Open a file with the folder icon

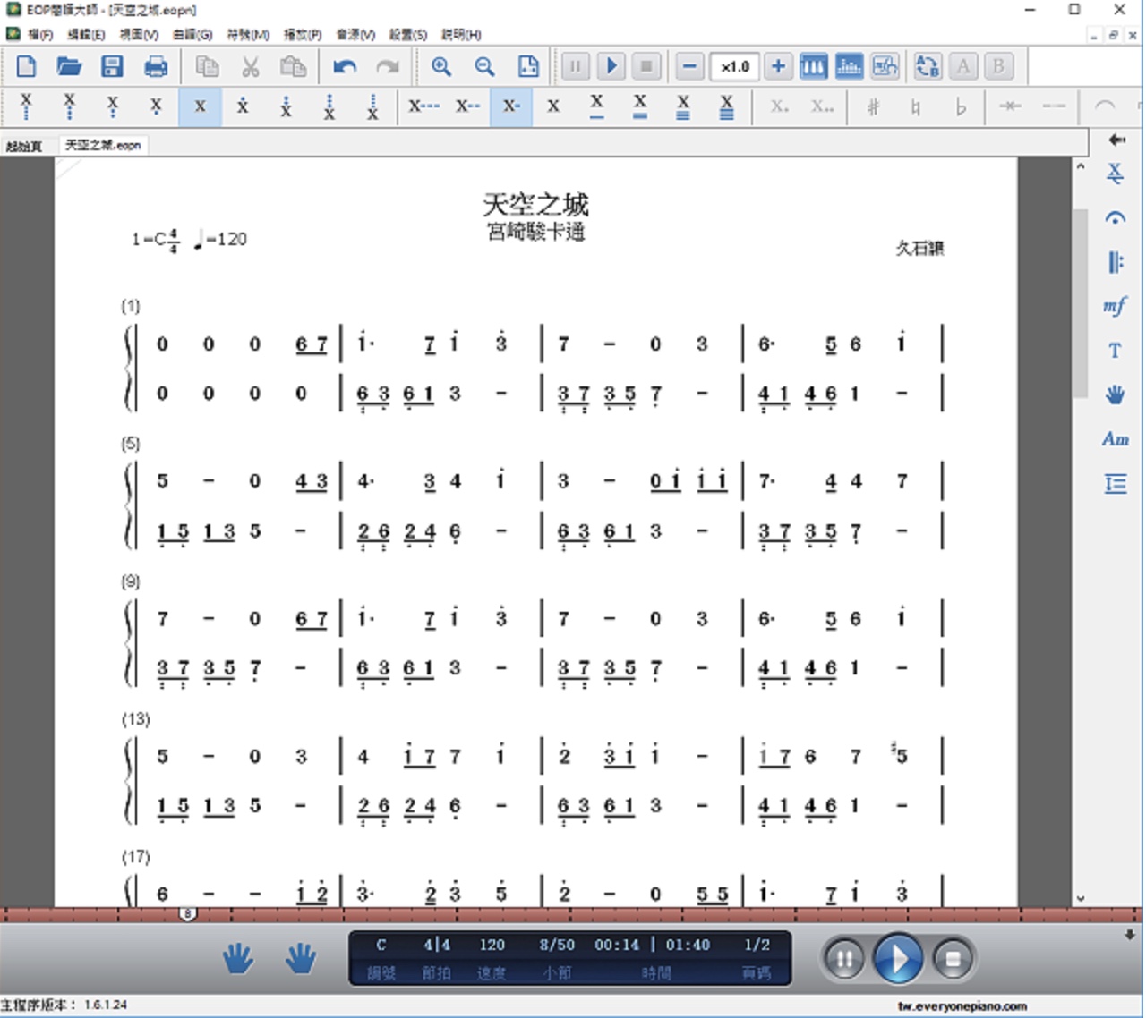69,66
